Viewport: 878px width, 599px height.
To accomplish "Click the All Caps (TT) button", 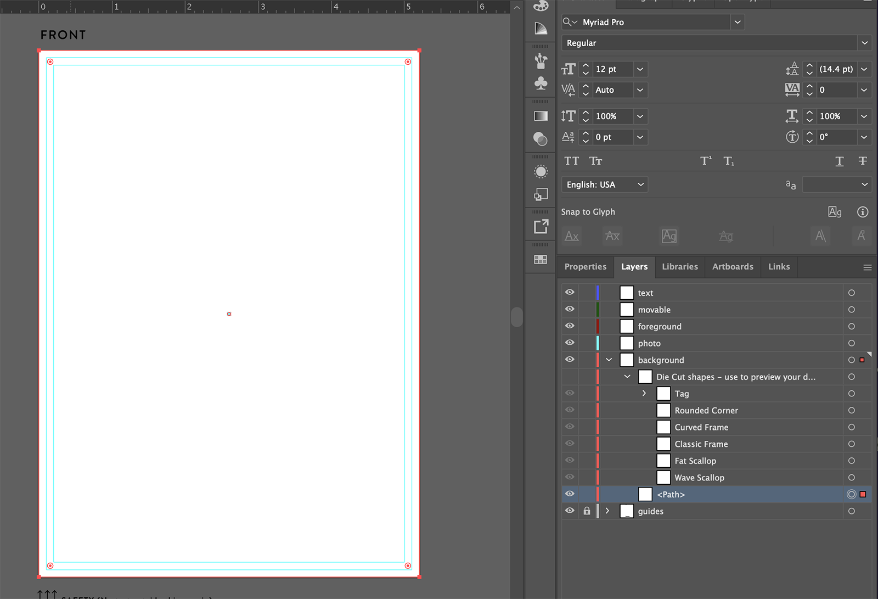I will tap(572, 161).
